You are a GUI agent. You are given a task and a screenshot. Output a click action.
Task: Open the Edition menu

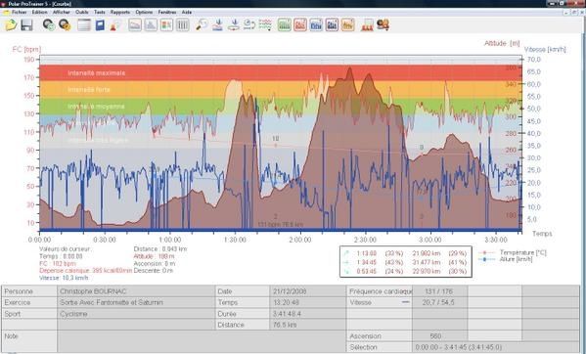pos(39,12)
